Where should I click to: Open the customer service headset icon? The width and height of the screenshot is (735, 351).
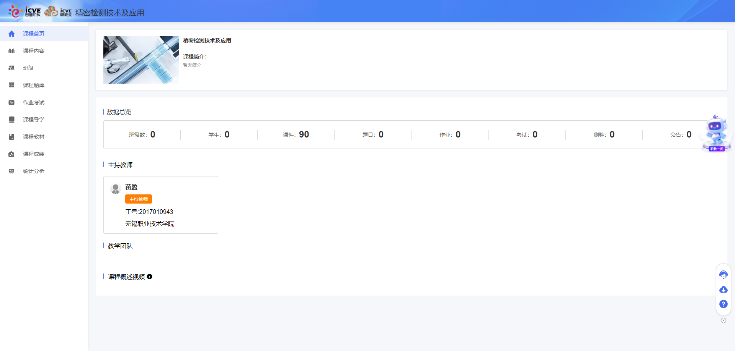pos(723,275)
